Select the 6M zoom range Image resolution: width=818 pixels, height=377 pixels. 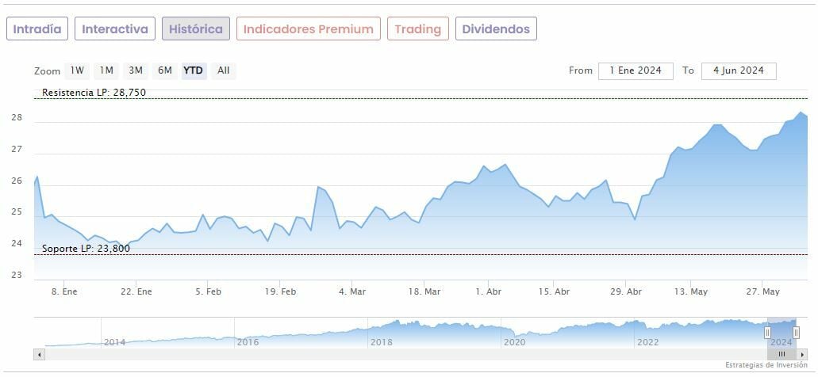(x=165, y=70)
